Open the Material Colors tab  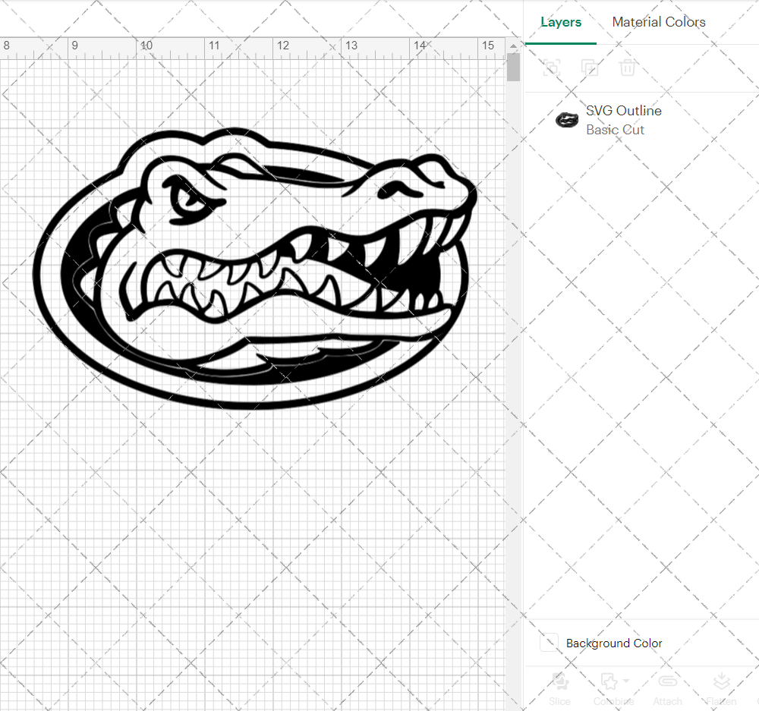click(x=658, y=22)
